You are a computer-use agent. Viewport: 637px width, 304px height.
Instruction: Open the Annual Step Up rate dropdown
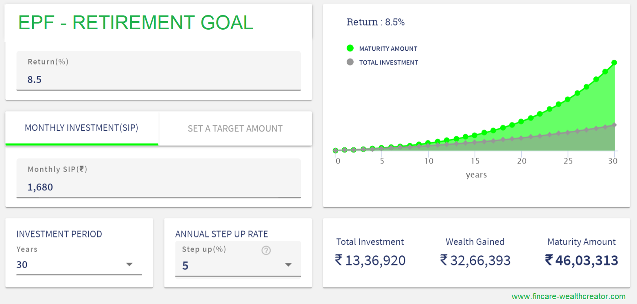point(288,264)
